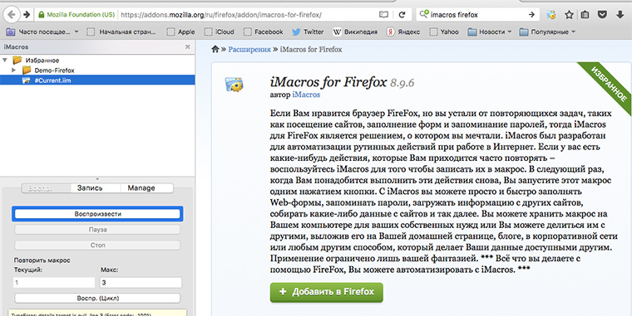Open the author iMacros link

click(x=306, y=95)
